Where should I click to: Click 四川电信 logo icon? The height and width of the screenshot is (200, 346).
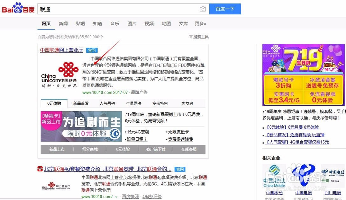(x=333, y=176)
